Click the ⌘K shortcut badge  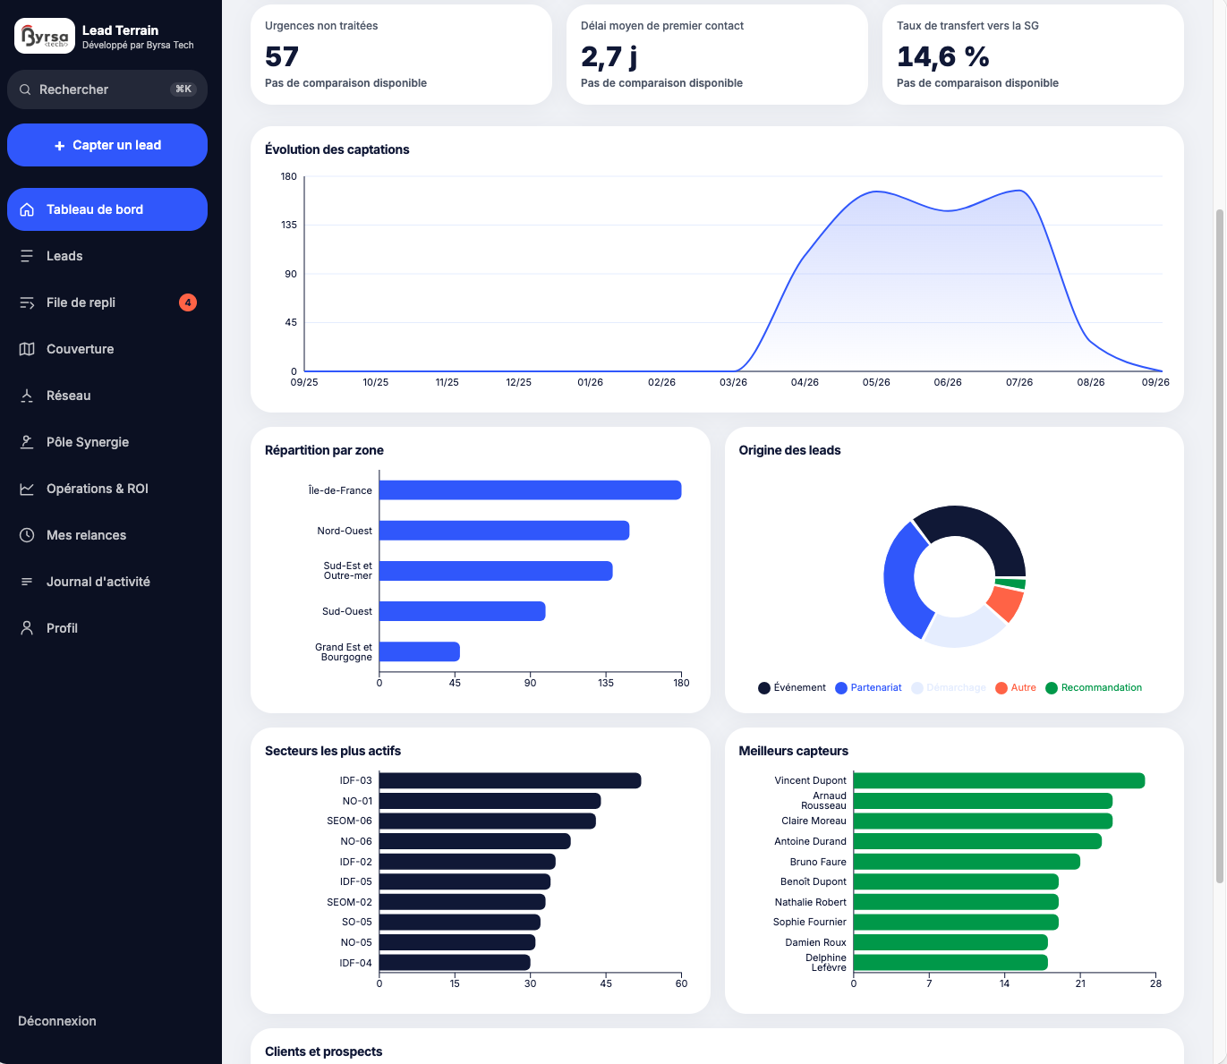pos(183,89)
